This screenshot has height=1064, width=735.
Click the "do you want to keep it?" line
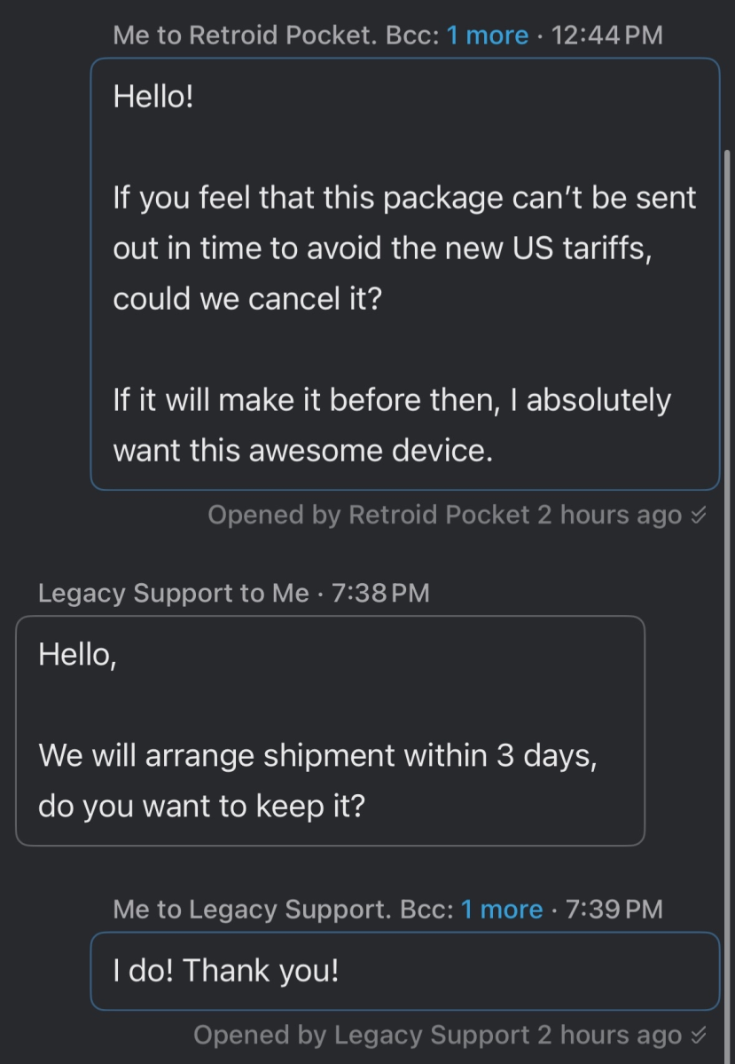[x=201, y=807]
